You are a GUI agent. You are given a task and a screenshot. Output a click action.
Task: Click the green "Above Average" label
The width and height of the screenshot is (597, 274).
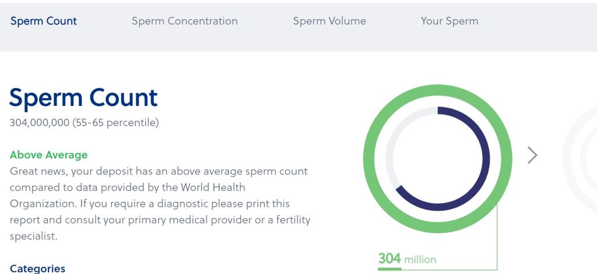[49, 155]
